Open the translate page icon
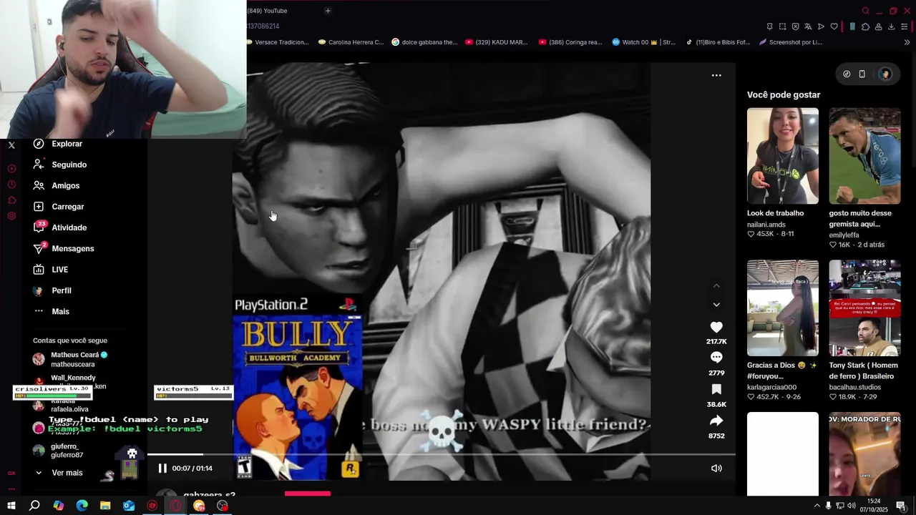 [808, 26]
